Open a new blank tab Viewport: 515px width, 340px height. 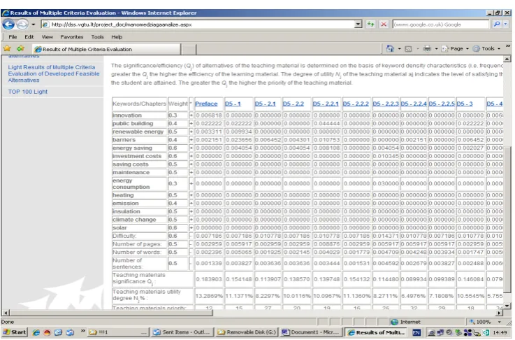189,50
